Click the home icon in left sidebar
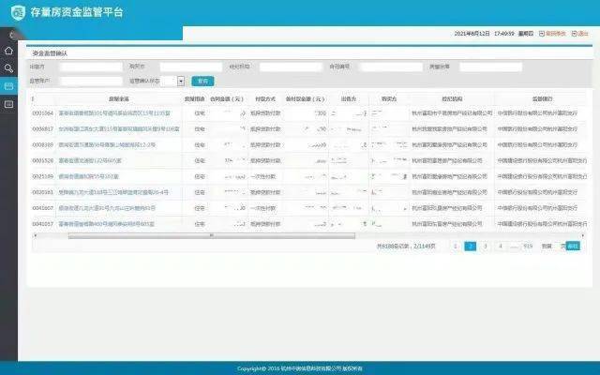 tap(8, 50)
